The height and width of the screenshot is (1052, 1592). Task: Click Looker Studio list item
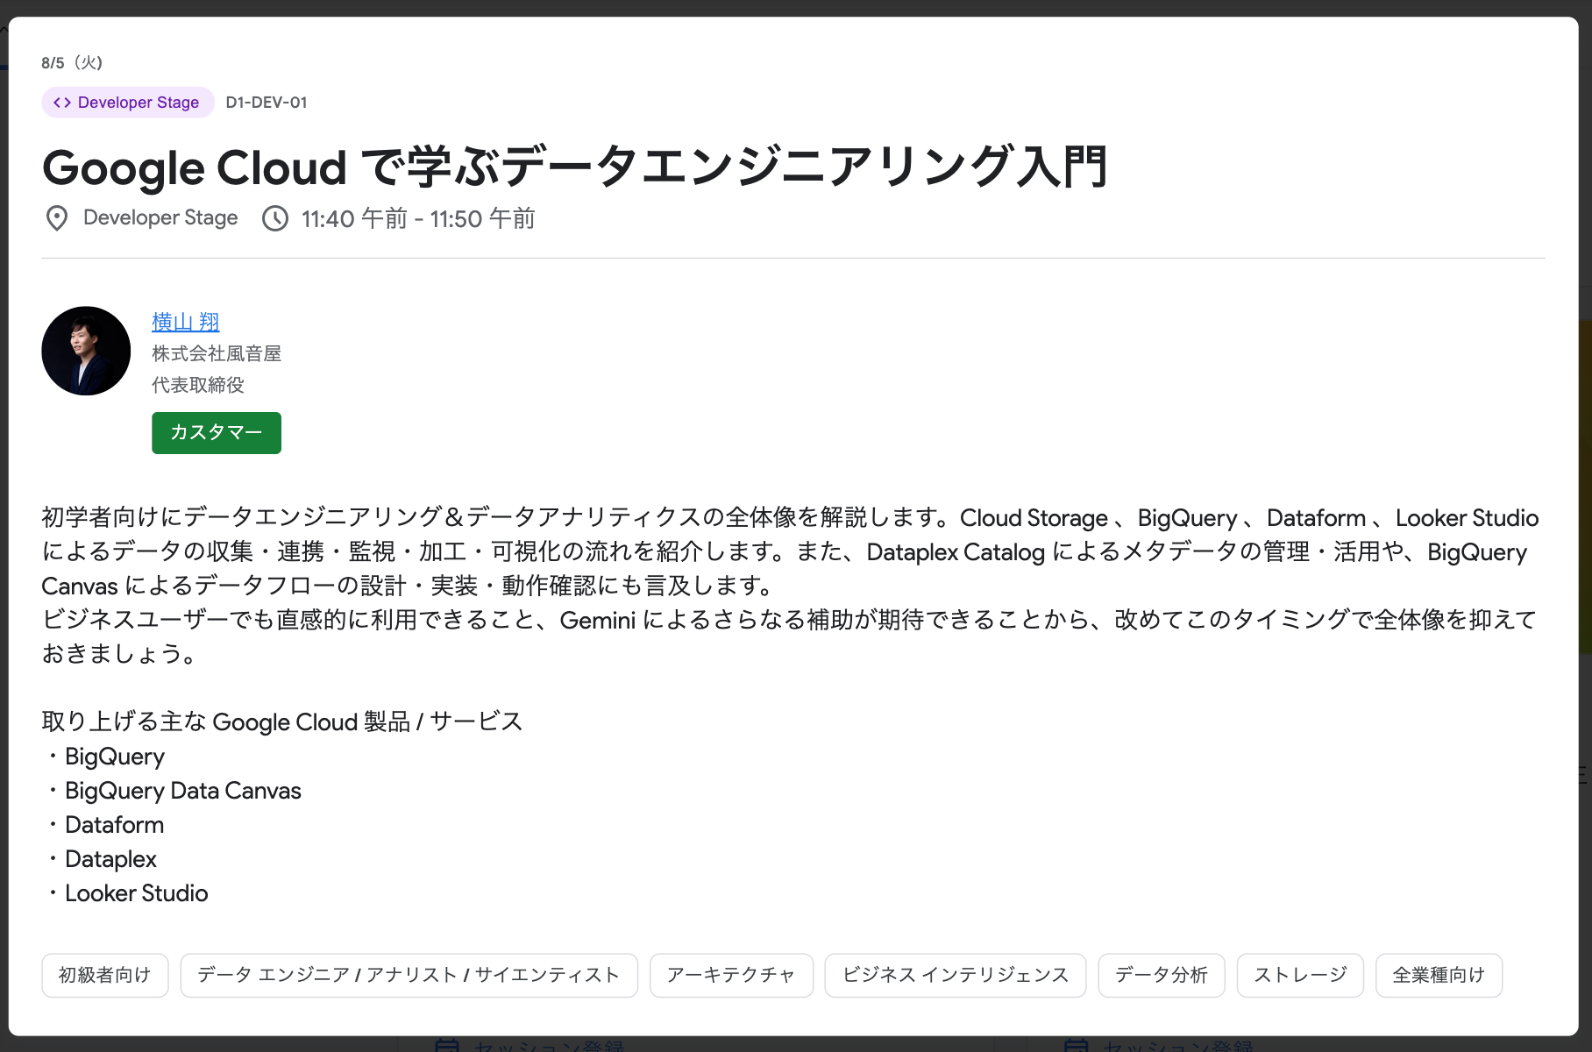click(137, 893)
